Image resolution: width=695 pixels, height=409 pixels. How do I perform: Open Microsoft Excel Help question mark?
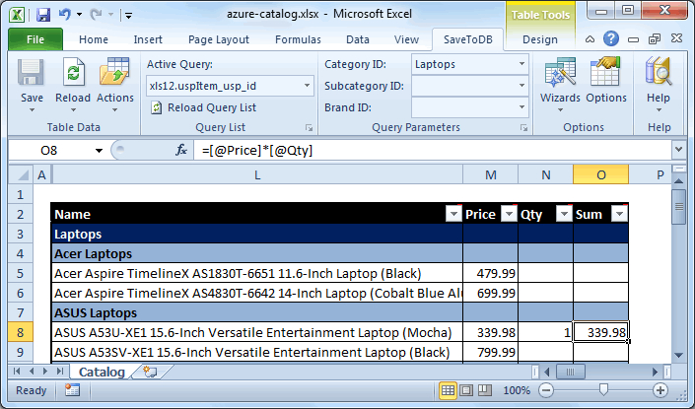[611, 39]
